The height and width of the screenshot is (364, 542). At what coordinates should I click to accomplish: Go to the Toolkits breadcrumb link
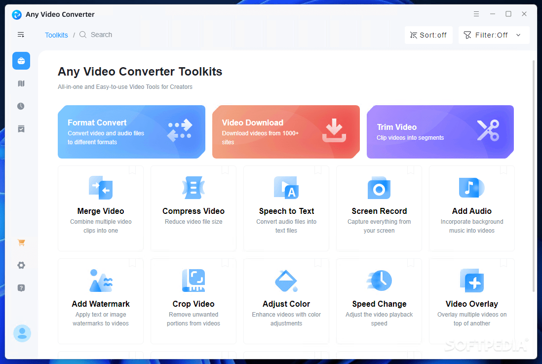[x=56, y=35]
